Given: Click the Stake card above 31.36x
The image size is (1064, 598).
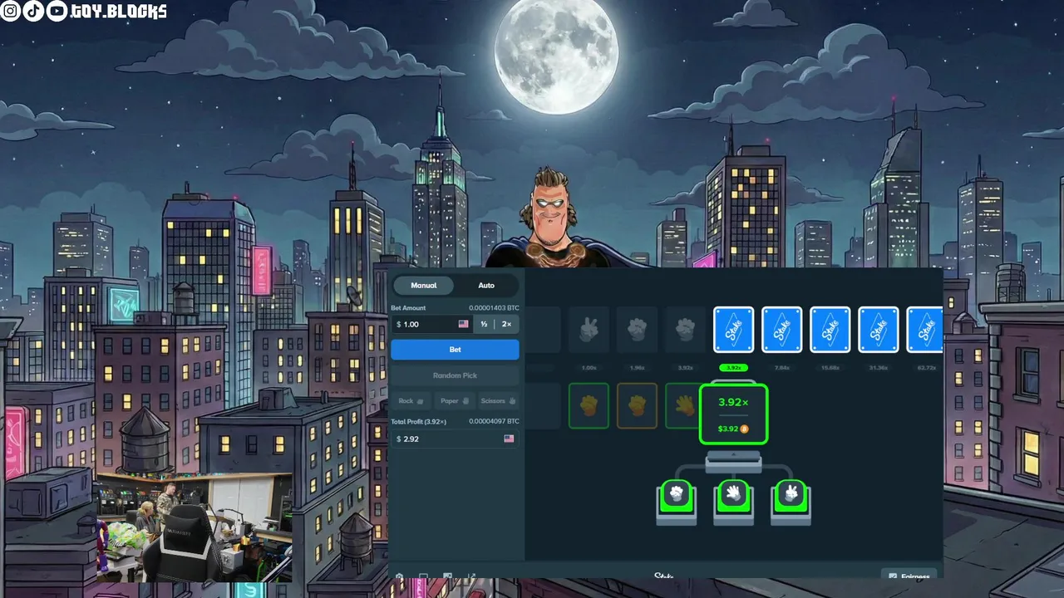Looking at the screenshot, I should click(x=879, y=330).
